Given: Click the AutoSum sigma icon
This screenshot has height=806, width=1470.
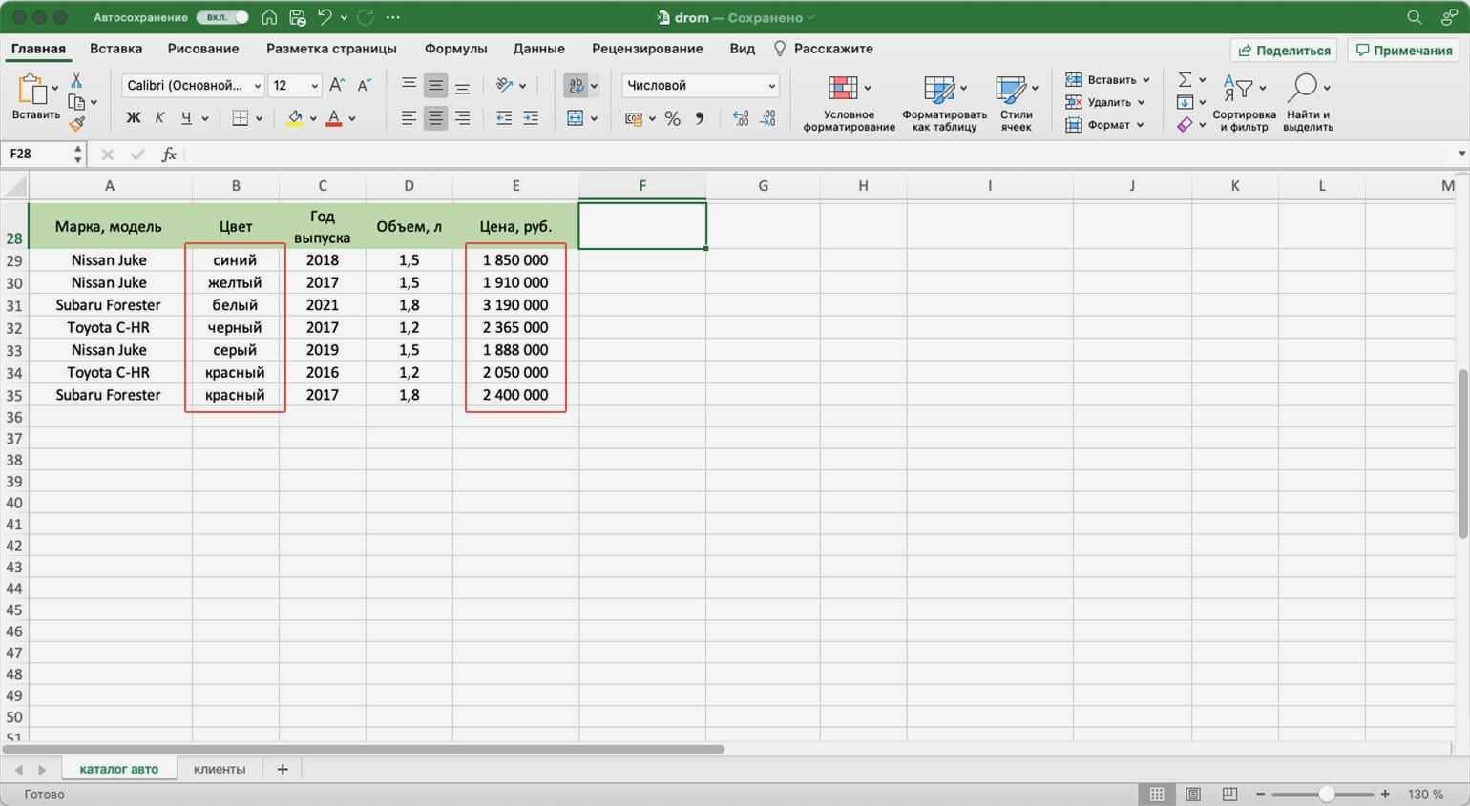Looking at the screenshot, I should tap(1185, 80).
